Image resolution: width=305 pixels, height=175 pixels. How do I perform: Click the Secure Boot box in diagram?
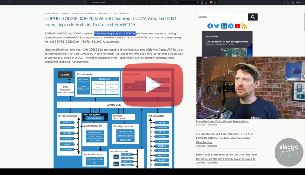[125, 140]
